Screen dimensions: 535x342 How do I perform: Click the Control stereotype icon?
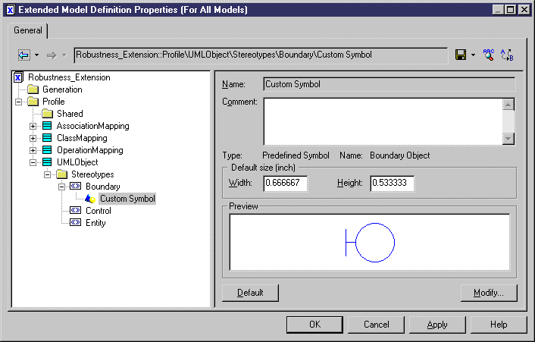pos(76,211)
